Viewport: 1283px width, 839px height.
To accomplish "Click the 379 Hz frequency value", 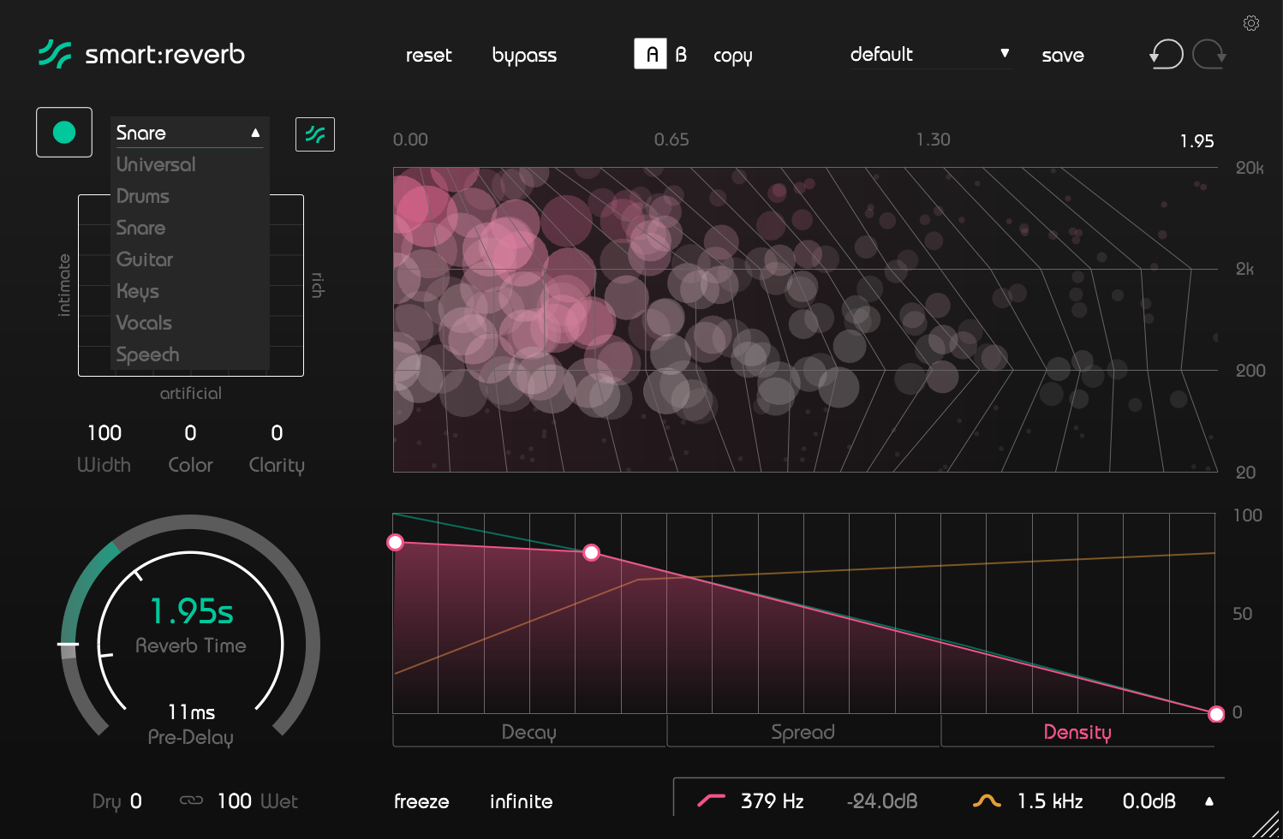I will click(x=772, y=801).
